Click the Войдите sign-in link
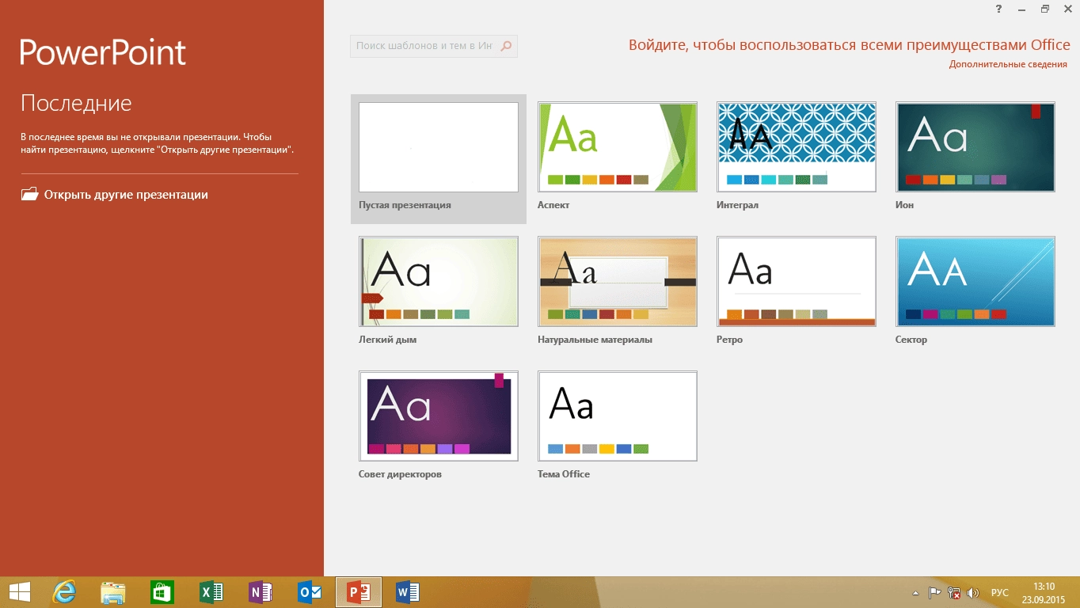The height and width of the screenshot is (608, 1080). tap(850, 45)
